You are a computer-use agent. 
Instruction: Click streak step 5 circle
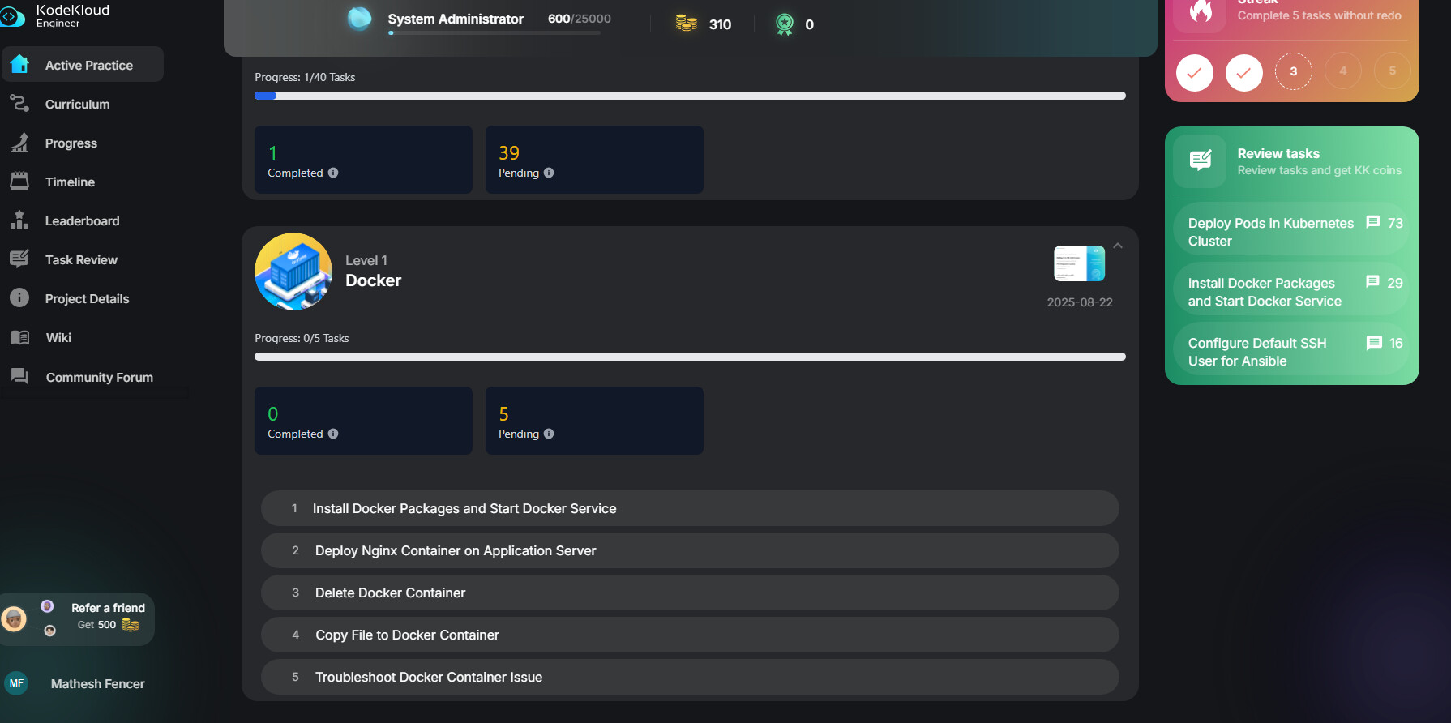pos(1393,71)
